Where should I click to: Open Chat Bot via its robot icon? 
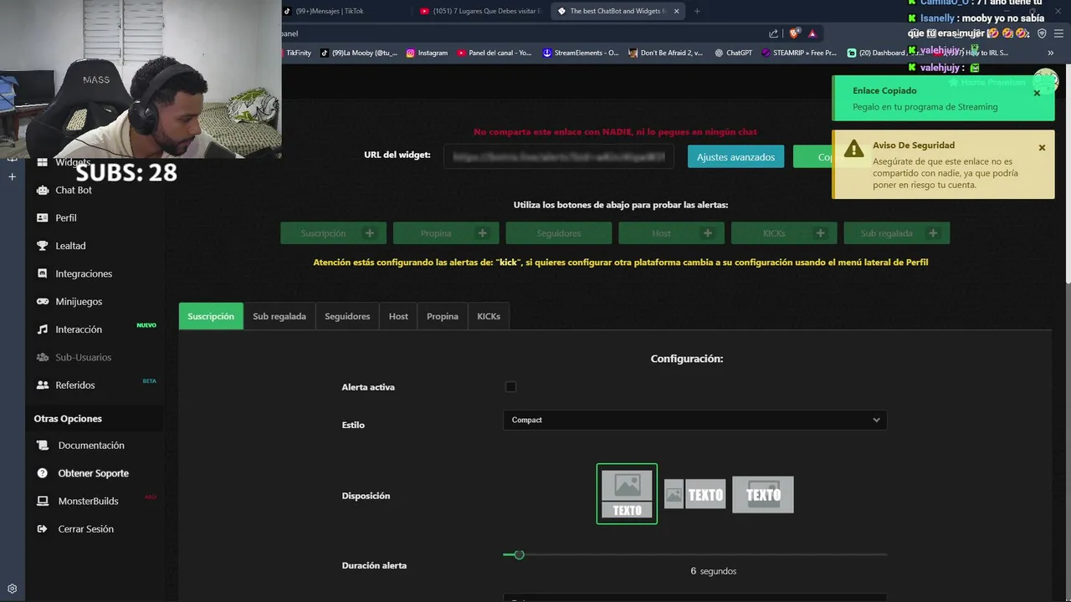tap(43, 191)
